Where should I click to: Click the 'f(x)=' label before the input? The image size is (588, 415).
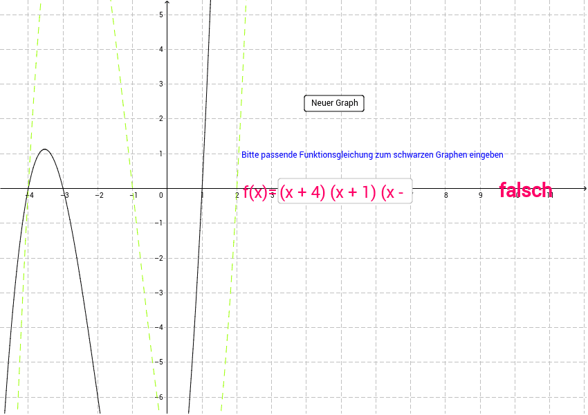tap(259, 192)
